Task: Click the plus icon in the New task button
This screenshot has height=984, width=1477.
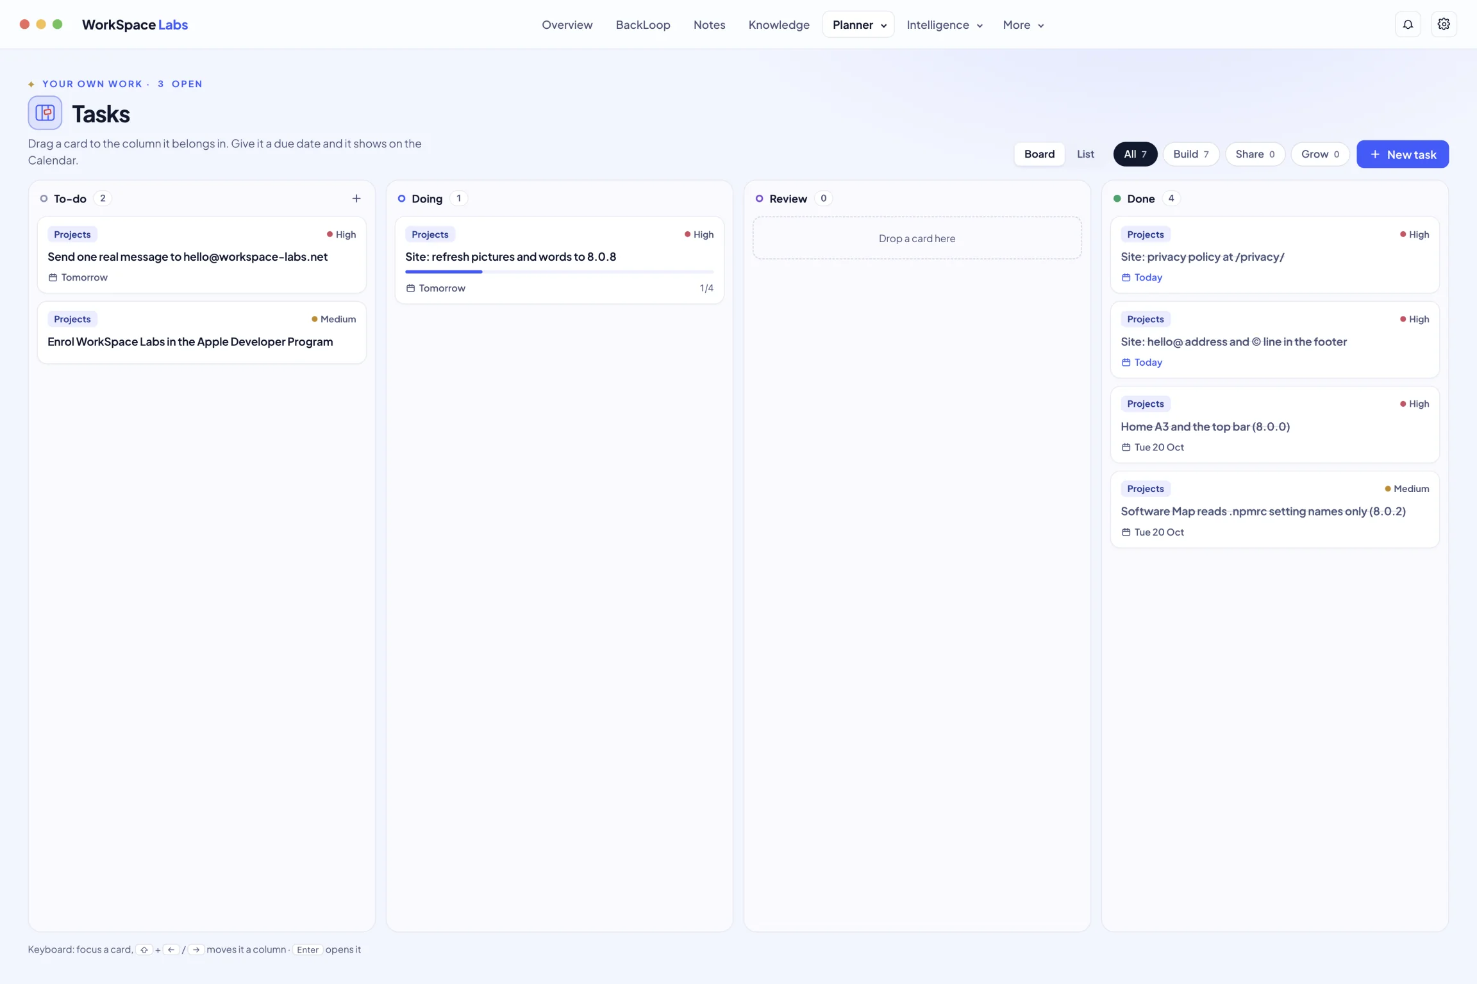Action: pyautogui.click(x=1375, y=154)
